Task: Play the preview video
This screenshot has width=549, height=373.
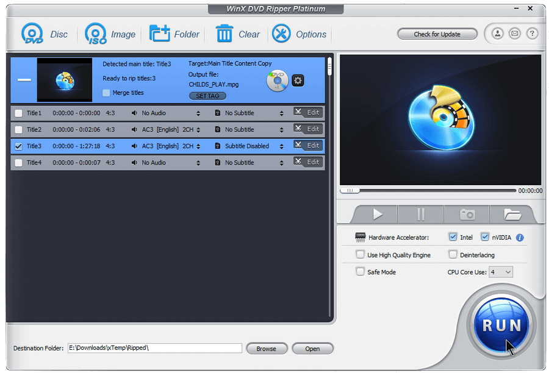Action: point(377,214)
